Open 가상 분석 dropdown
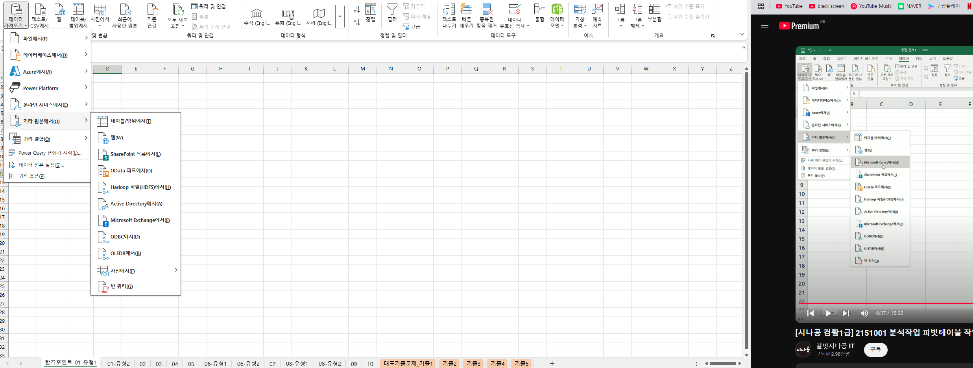The image size is (973, 368). pyautogui.click(x=580, y=16)
